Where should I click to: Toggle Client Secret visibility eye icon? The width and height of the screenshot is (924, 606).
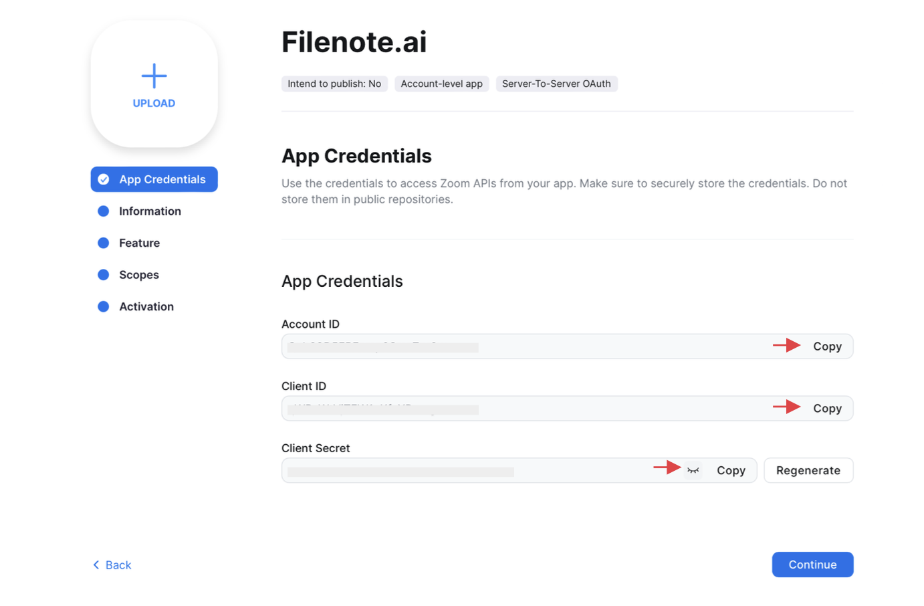(x=693, y=470)
